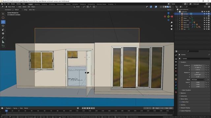Disable Room object in renders
Viewport: 211px width, 118px height.
[209, 23]
